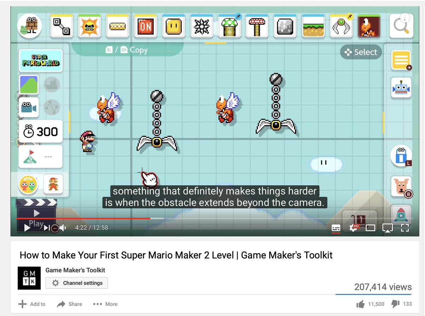
Task: Share this video
Action: 69,304
